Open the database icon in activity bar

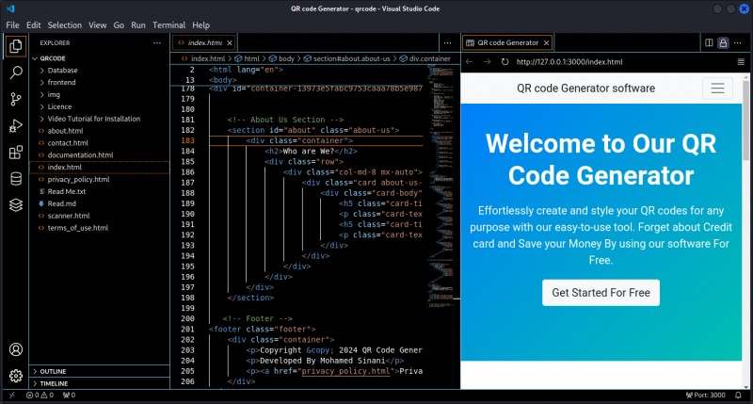(x=16, y=179)
